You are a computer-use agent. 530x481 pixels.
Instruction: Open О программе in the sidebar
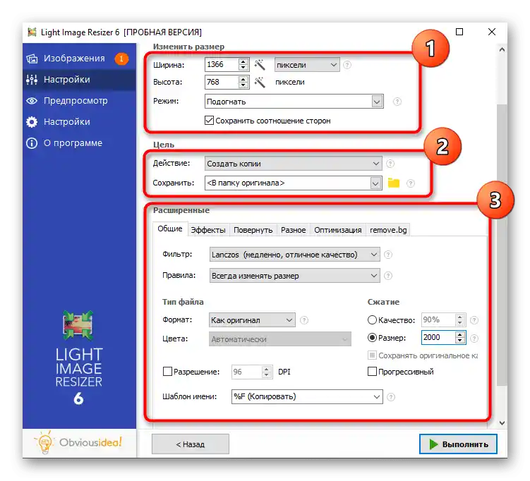click(x=79, y=143)
